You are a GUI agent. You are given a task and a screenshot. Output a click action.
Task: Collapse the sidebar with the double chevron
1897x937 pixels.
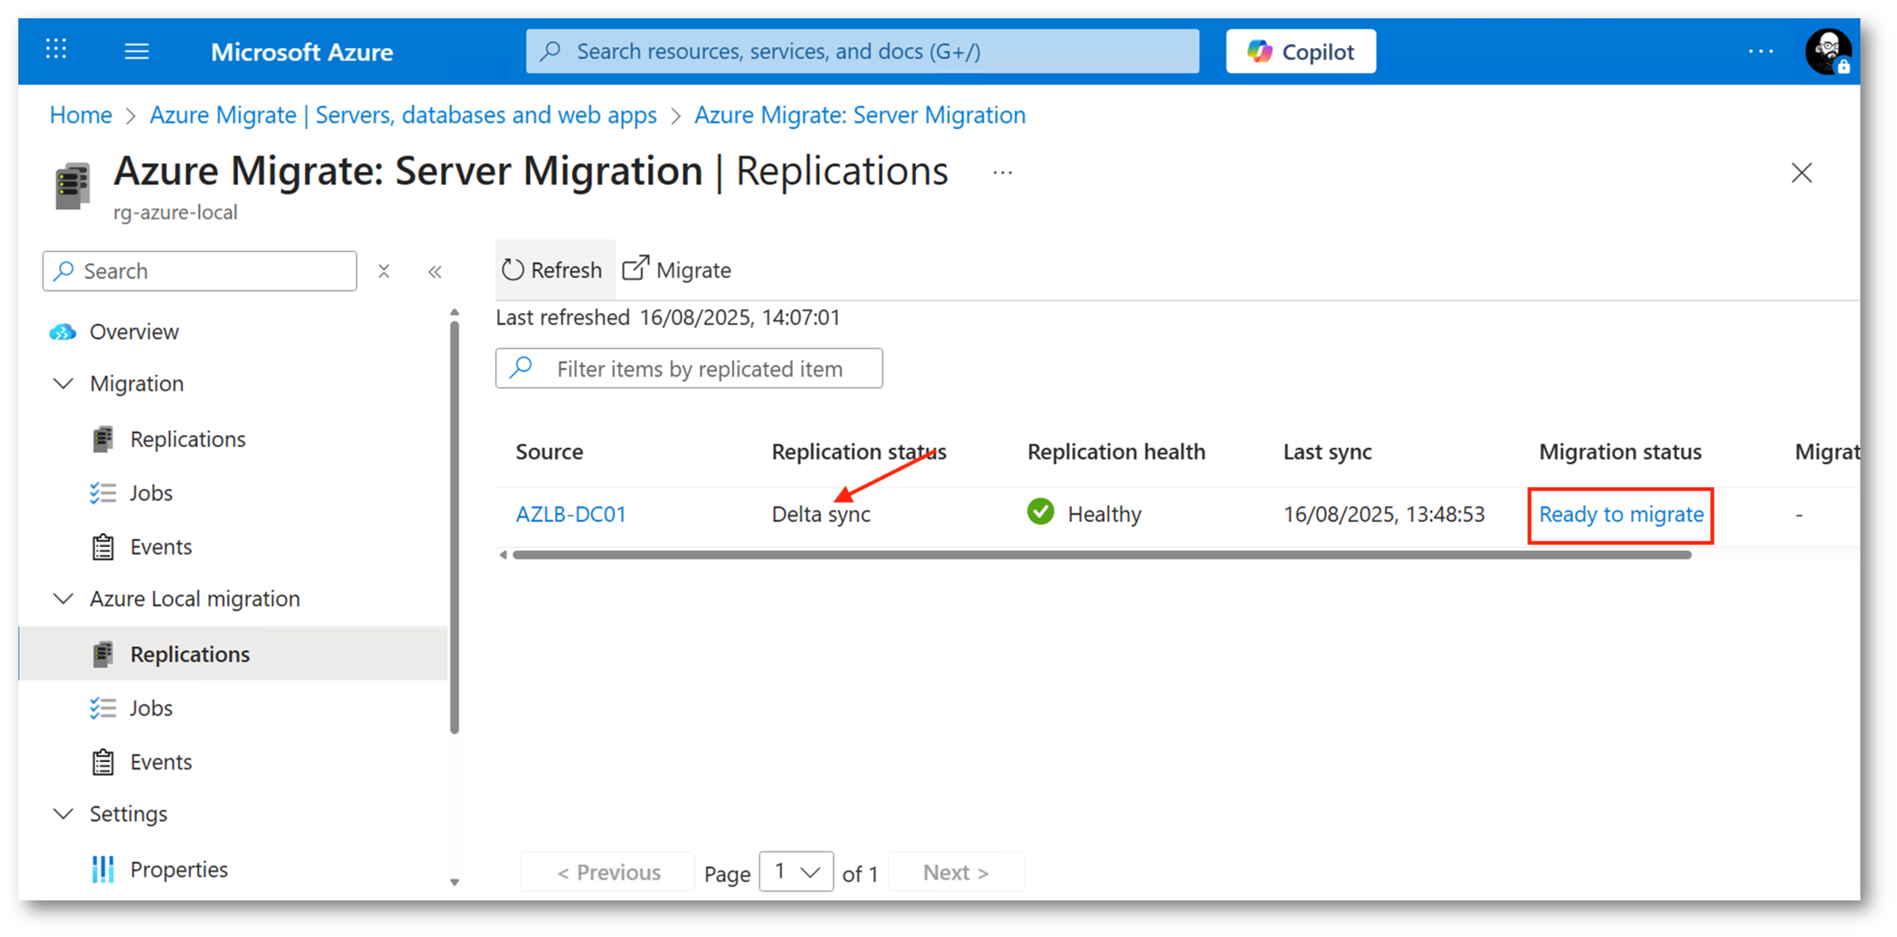click(x=435, y=272)
